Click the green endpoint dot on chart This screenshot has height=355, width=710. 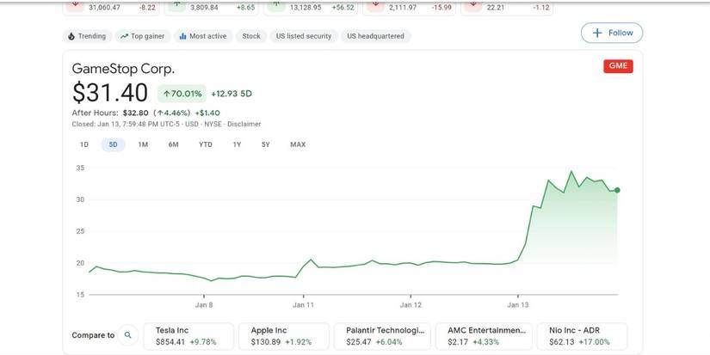click(x=617, y=190)
